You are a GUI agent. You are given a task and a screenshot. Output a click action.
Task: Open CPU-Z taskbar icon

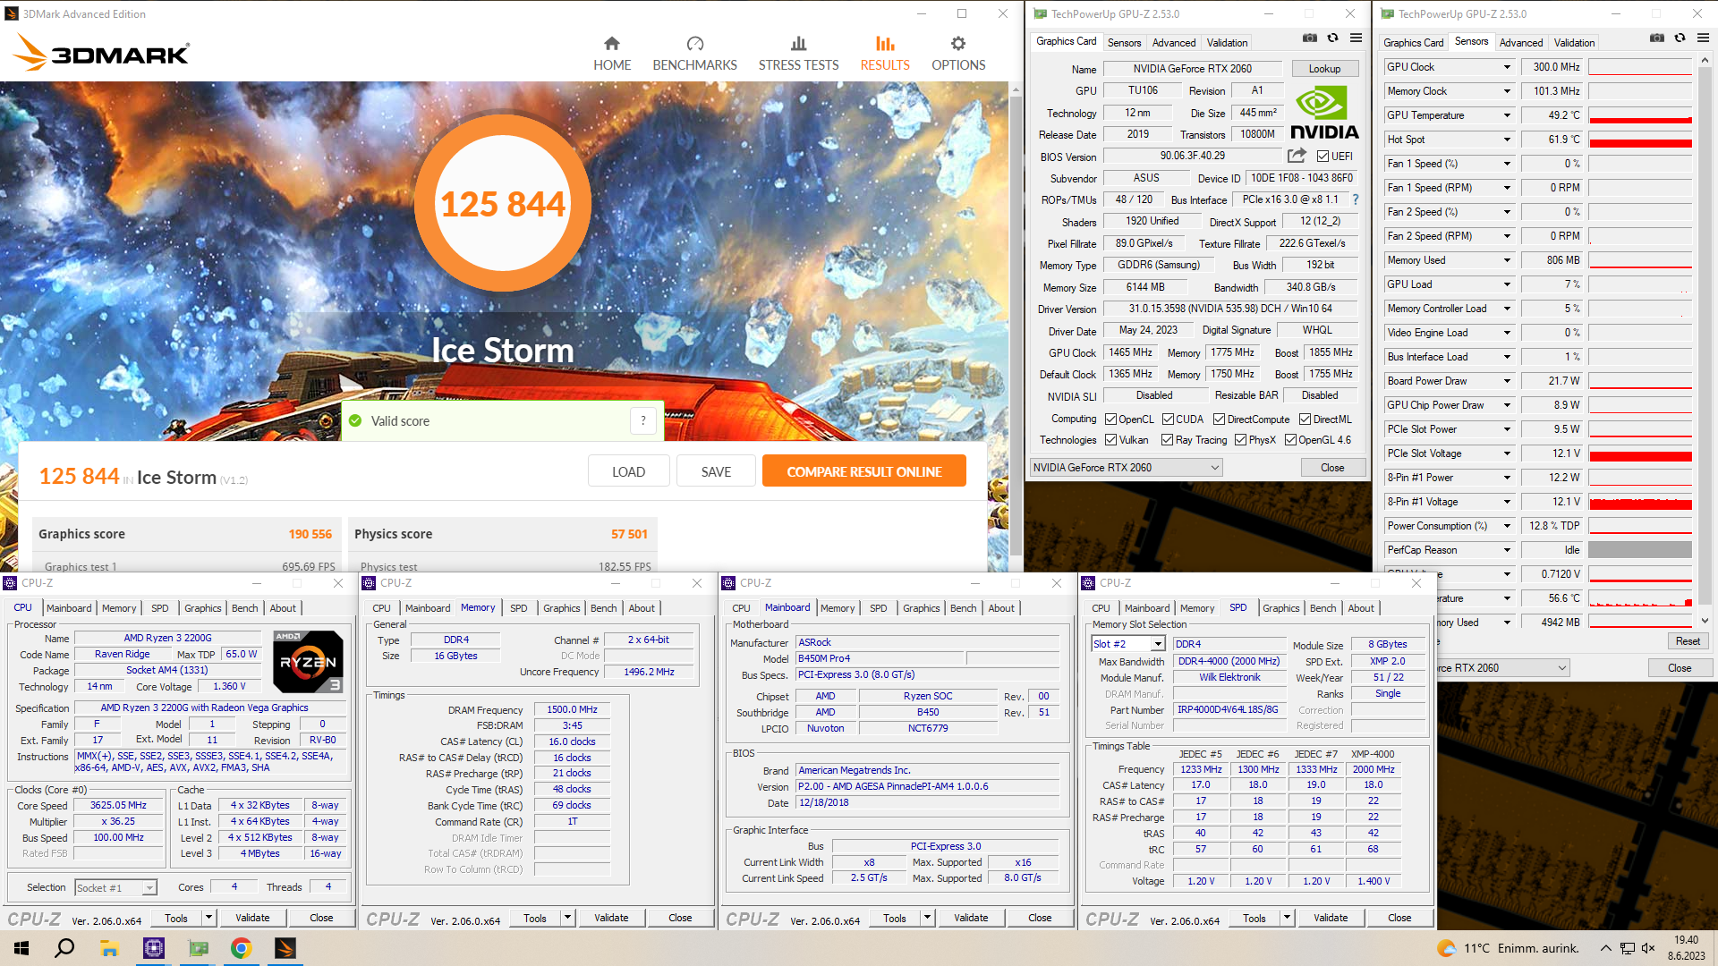coord(154,948)
